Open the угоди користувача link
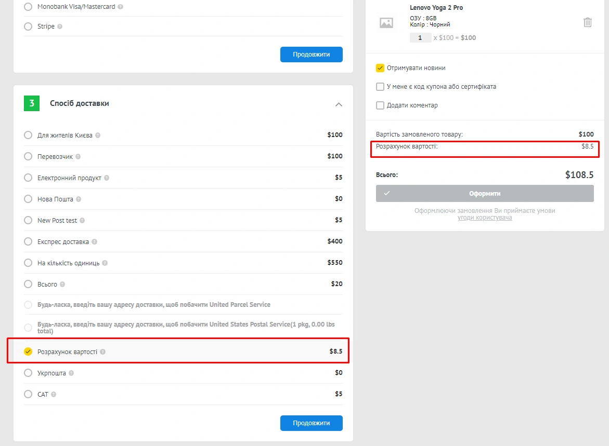The image size is (609, 446). pyautogui.click(x=485, y=218)
